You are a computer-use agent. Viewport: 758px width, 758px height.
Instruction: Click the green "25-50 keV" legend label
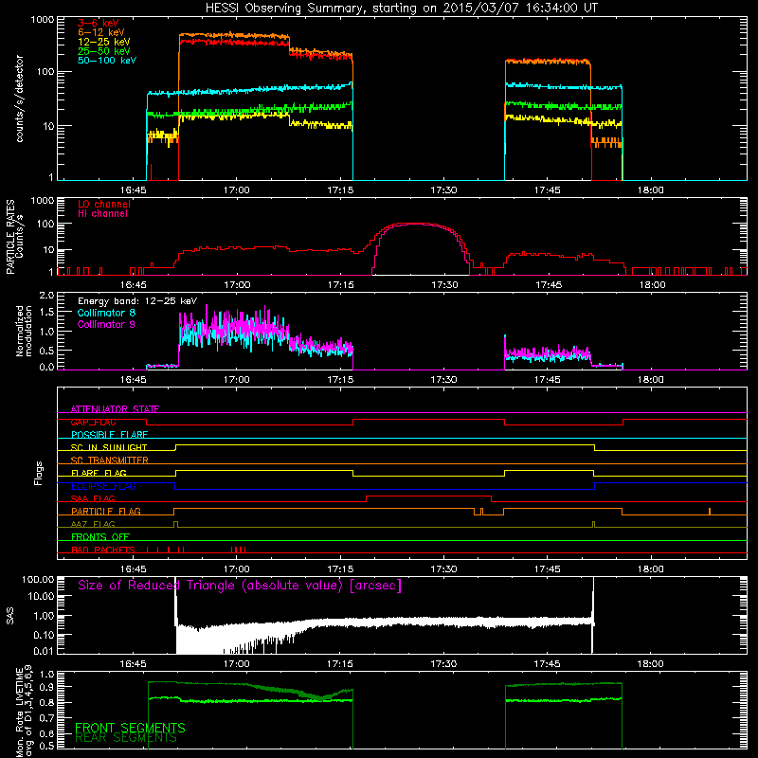click(x=103, y=51)
